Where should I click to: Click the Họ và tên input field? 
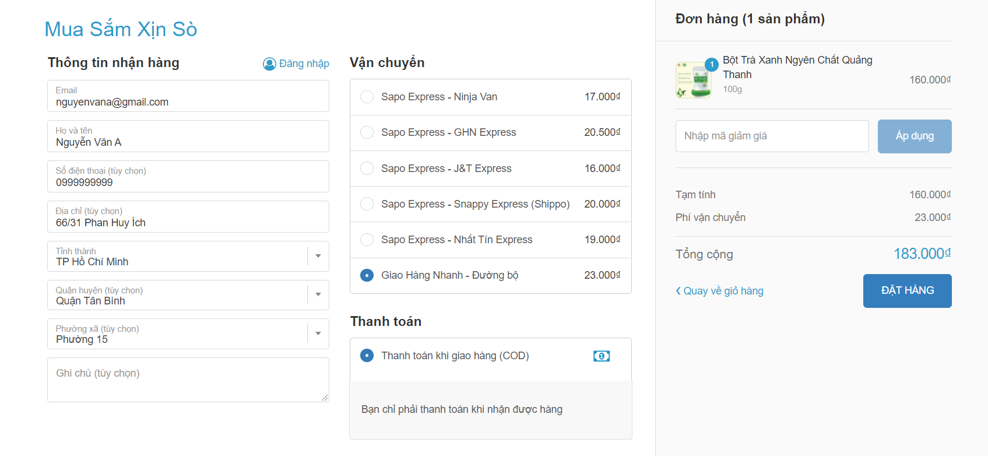(188, 136)
